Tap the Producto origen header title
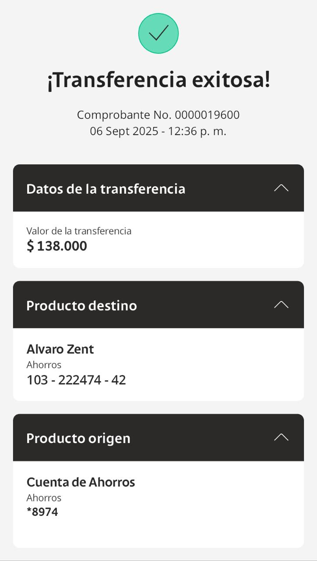 point(78,438)
